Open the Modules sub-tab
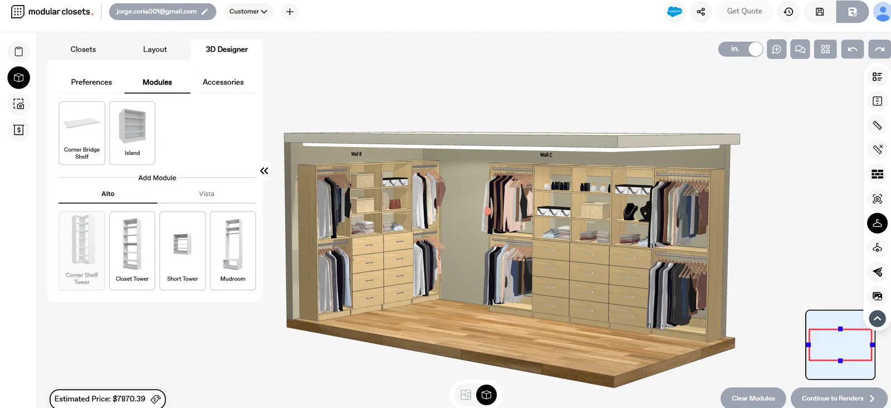Screen dimensions: 891x408 point(157,82)
